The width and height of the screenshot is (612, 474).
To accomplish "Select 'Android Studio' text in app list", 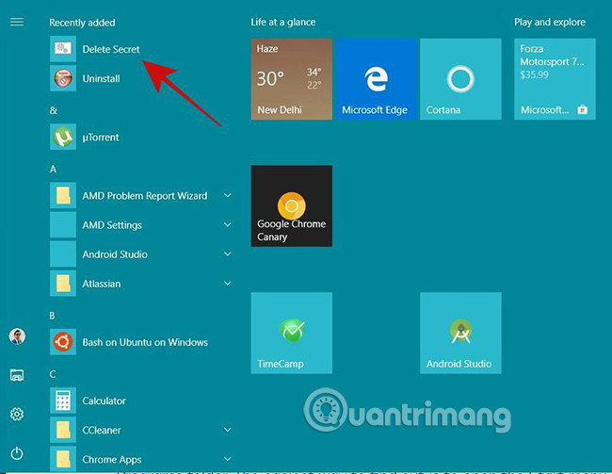I will tap(115, 254).
